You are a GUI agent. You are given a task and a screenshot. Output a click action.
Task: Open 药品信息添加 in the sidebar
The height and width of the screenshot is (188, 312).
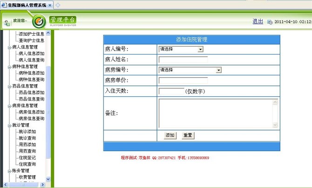pos(32,93)
